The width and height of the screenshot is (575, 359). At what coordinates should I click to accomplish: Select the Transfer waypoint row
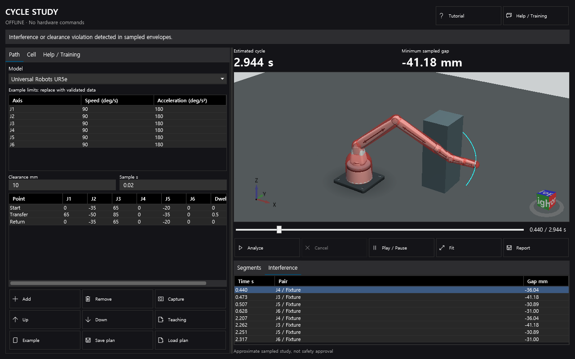118,215
